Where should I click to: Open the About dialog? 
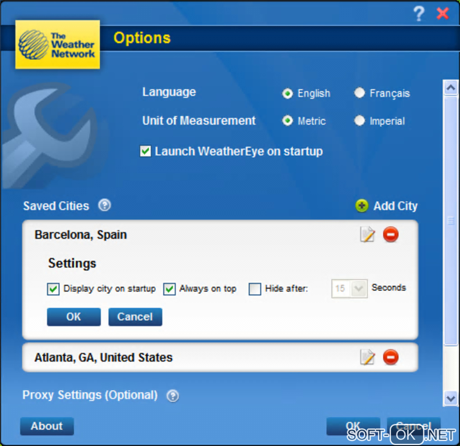point(47,426)
